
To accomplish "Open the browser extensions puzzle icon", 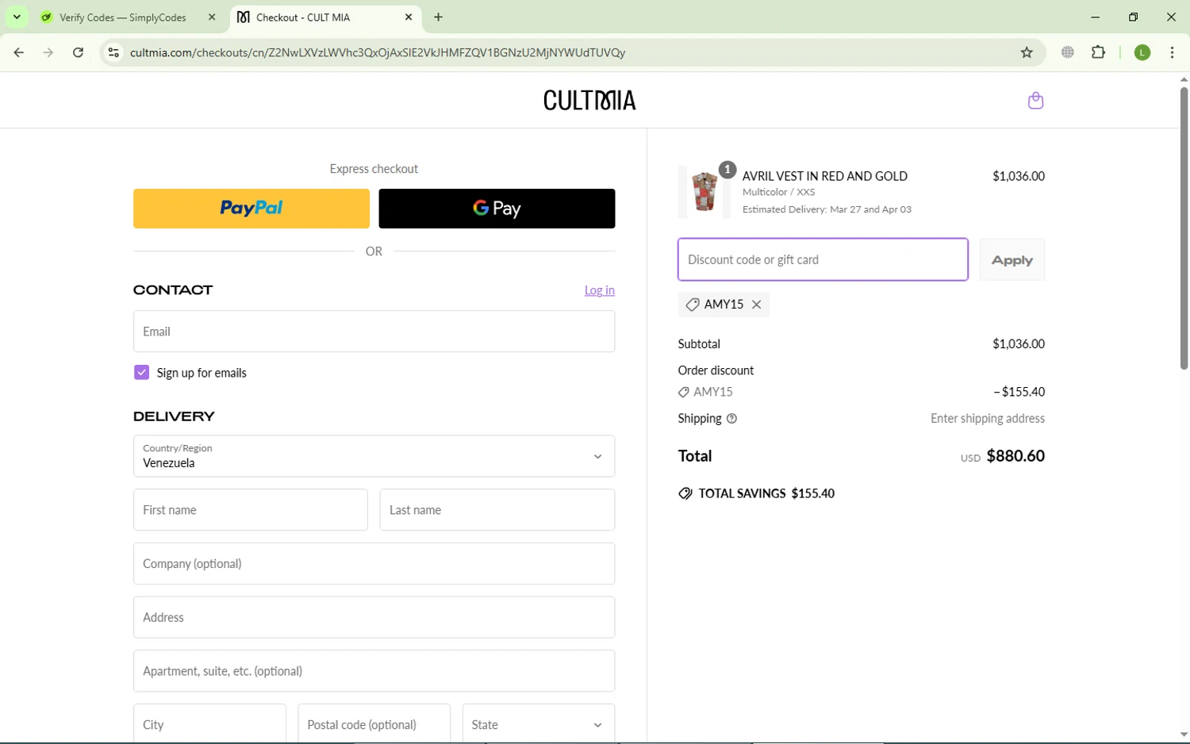I will pos(1099,53).
